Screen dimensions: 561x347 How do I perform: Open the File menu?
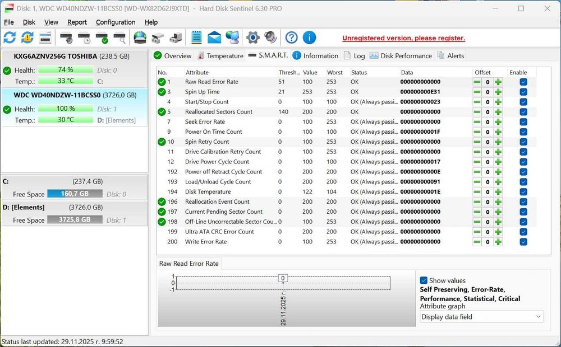point(8,22)
